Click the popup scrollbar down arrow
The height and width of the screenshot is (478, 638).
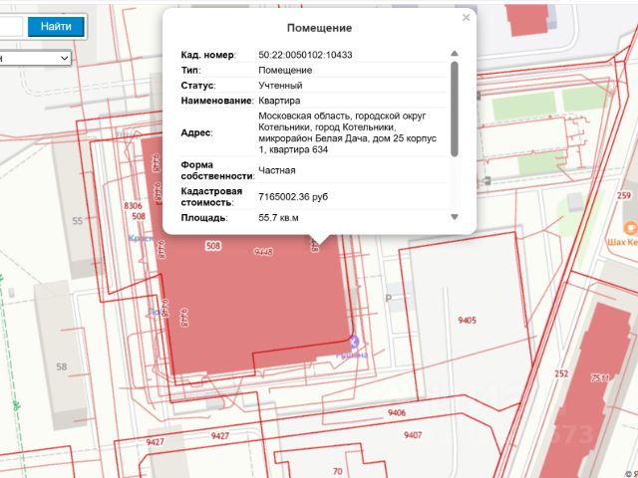click(x=455, y=217)
